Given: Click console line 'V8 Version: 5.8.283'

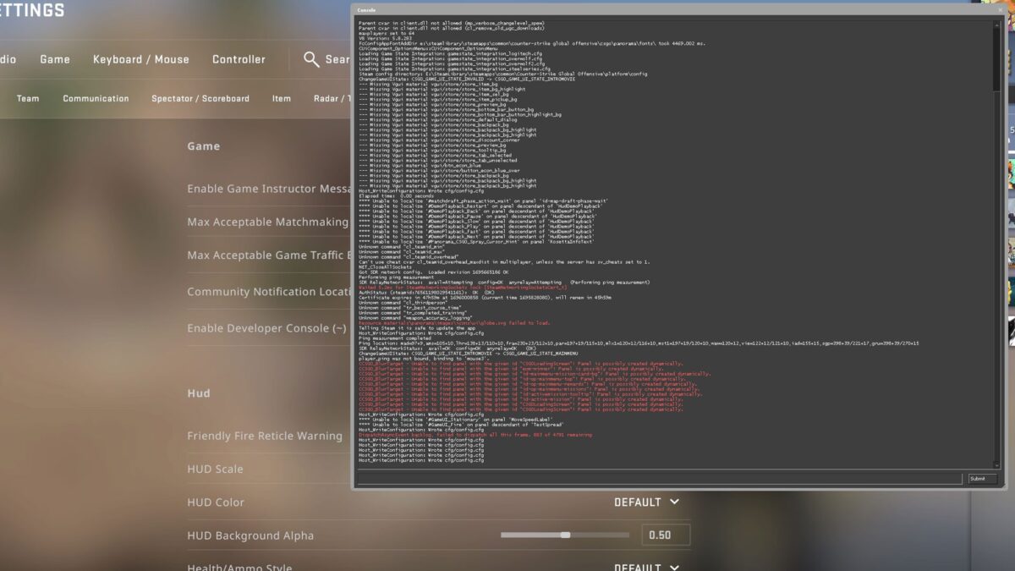Looking at the screenshot, I should (x=385, y=38).
